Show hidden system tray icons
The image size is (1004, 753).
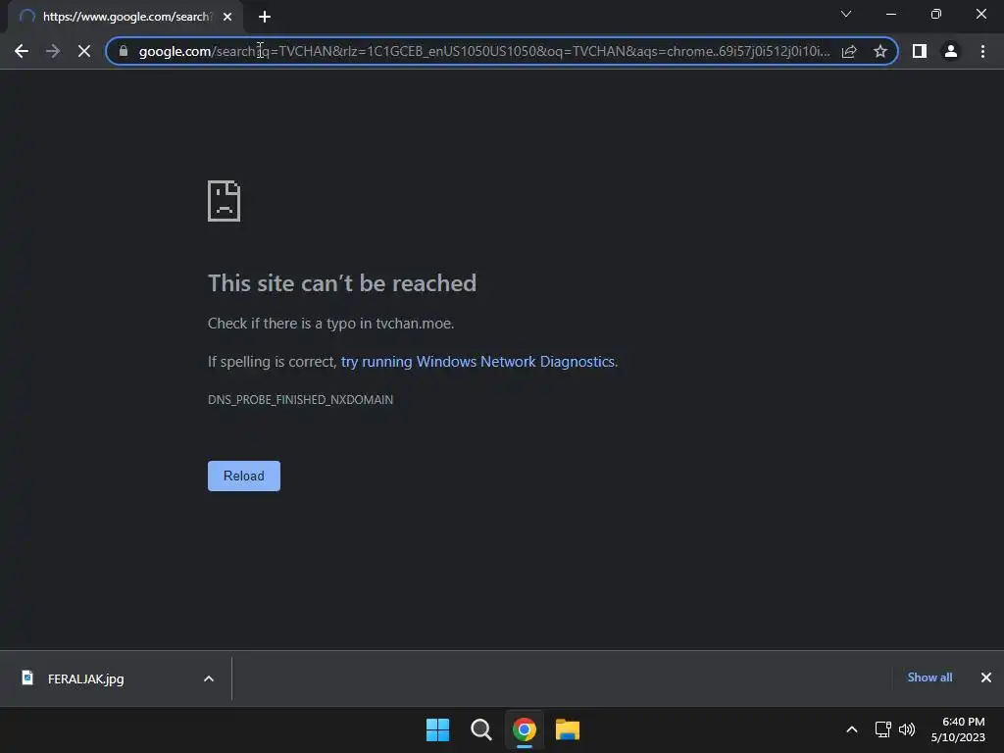tap(852, 729)
